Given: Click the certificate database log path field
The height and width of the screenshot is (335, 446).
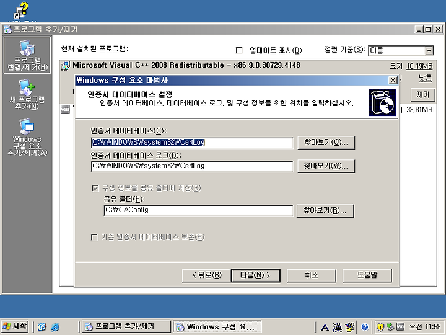Looking at the screenshot, I should 192,166.
